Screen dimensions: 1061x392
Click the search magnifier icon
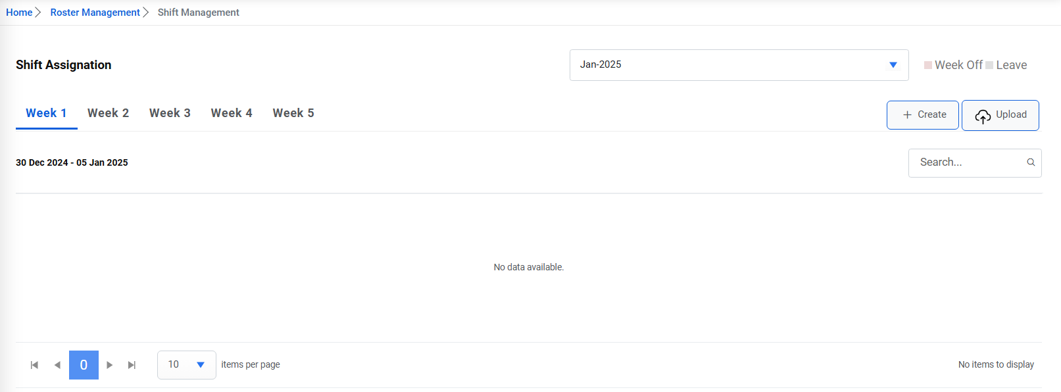click(x=1031, y=162)
